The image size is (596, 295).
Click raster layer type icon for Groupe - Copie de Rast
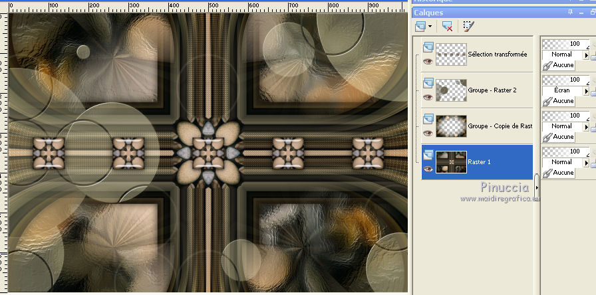(x=428, y=118)
